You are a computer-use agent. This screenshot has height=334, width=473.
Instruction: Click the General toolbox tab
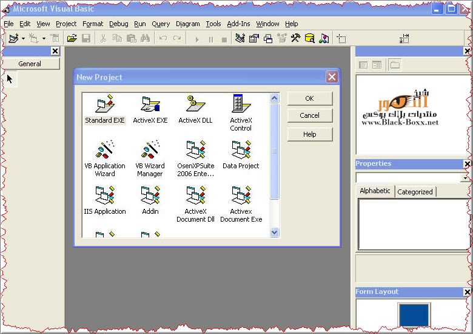[30, 64]
